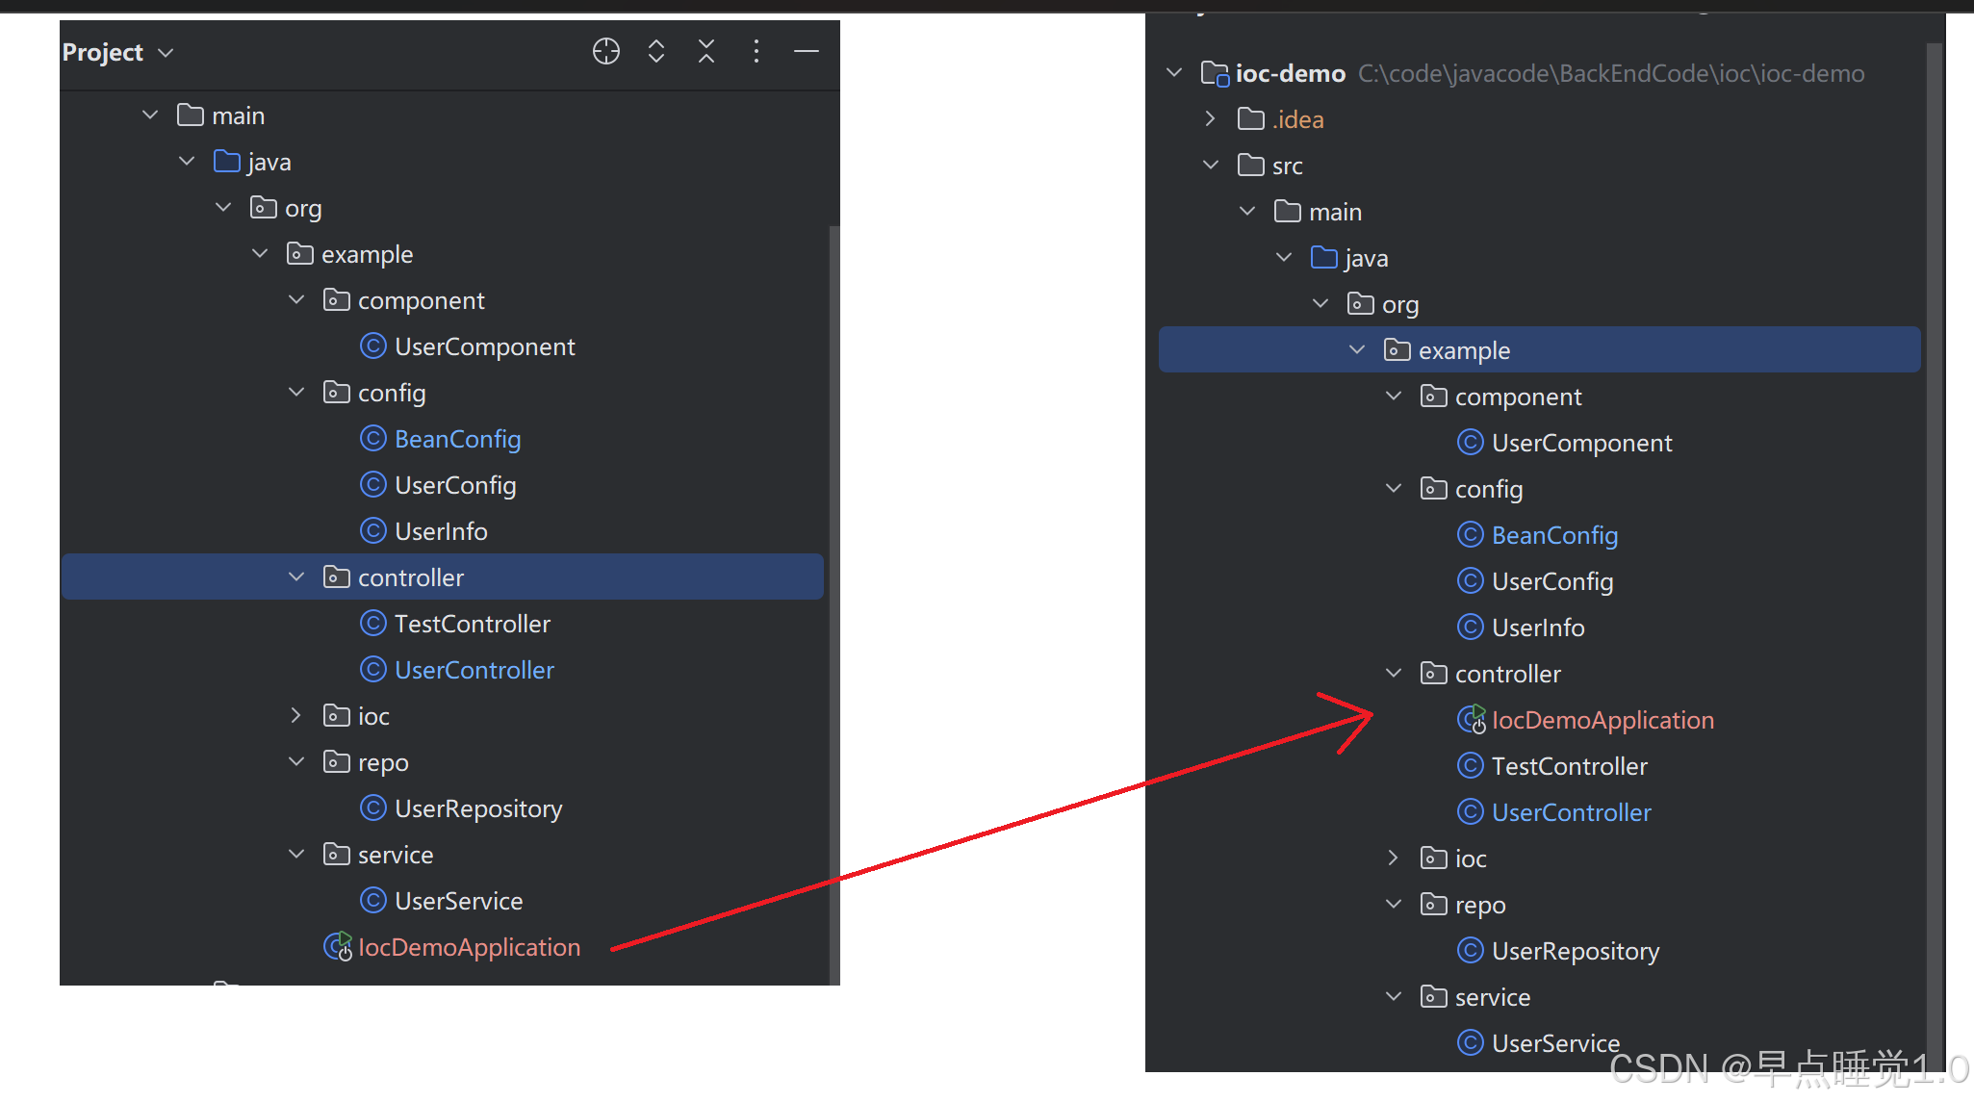Collapse the example package in right tree
This screenshot has height=1102, width=1974.
1357,349
